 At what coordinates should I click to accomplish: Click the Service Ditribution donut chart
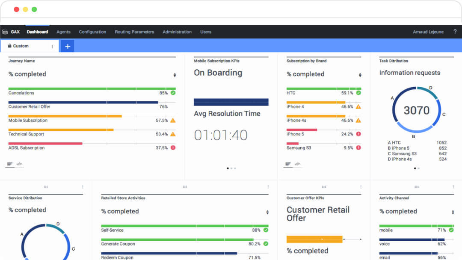(46, 242)
